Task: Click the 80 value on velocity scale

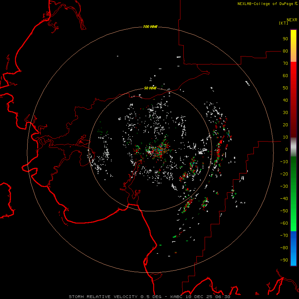Action: tap(285, 51)
